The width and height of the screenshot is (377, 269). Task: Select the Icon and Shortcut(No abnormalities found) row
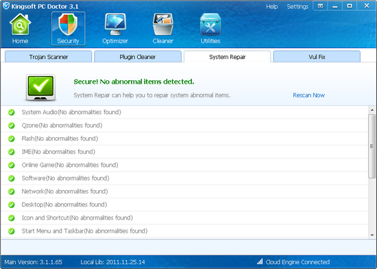pyautogui.click(x=184, y=218)
